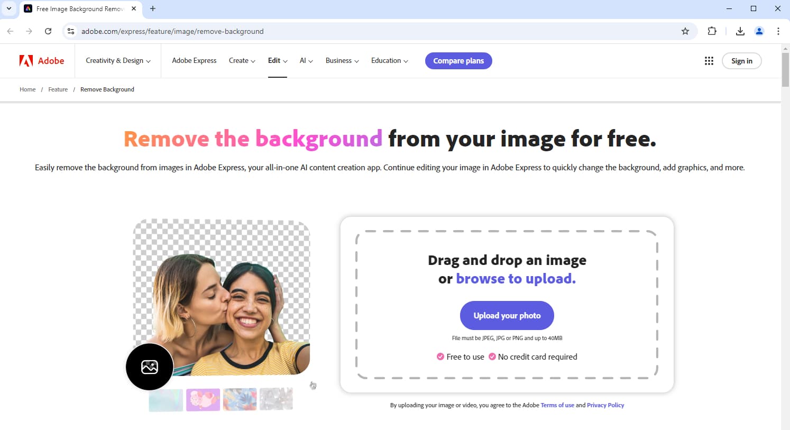Expand the Education dropdown
The image size is (790, 430).
389,60
